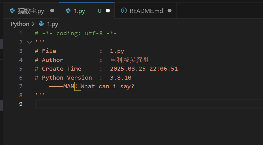The image size is (263, 145).
Task: Place cursor in empty line 9
Action: coord(149,104)
